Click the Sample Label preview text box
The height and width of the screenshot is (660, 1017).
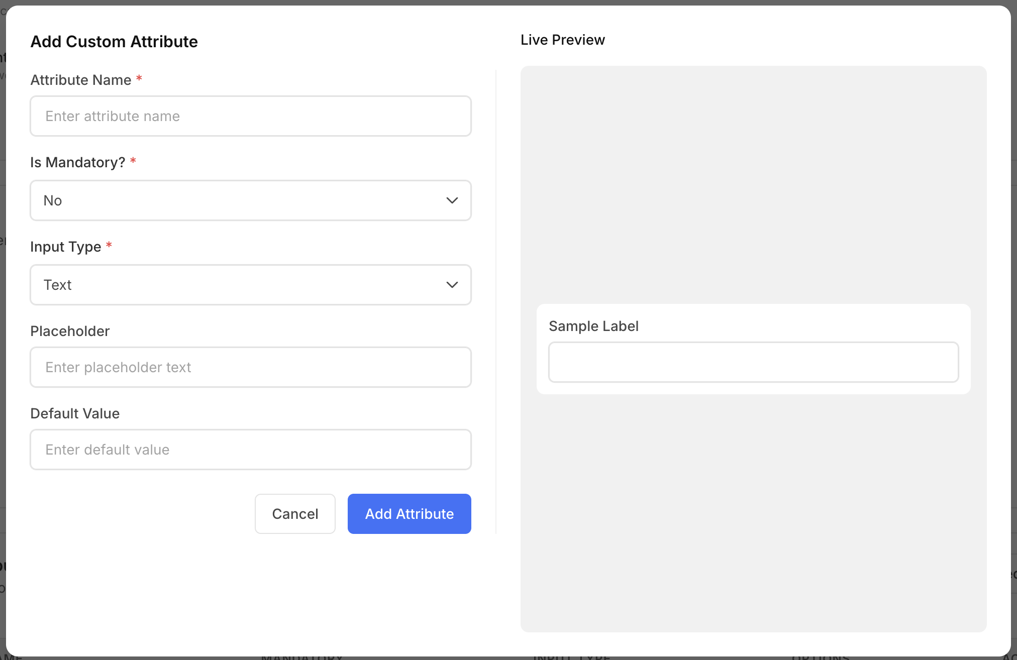coord(753,362)
